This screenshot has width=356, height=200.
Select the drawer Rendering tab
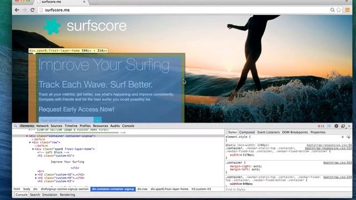coord(67,195)
